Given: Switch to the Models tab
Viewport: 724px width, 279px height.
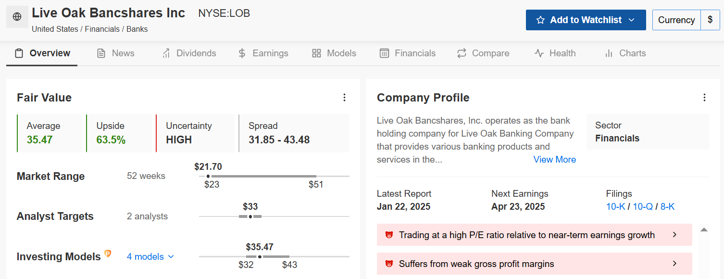Looking at the screenshot, I should pyautogui.click(x=334, y=53).
